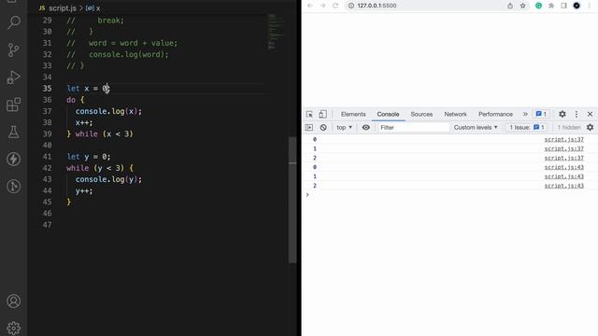Open the Testing flask view
The width and height of the screenshot is (598, 336).
pos(14,132)
